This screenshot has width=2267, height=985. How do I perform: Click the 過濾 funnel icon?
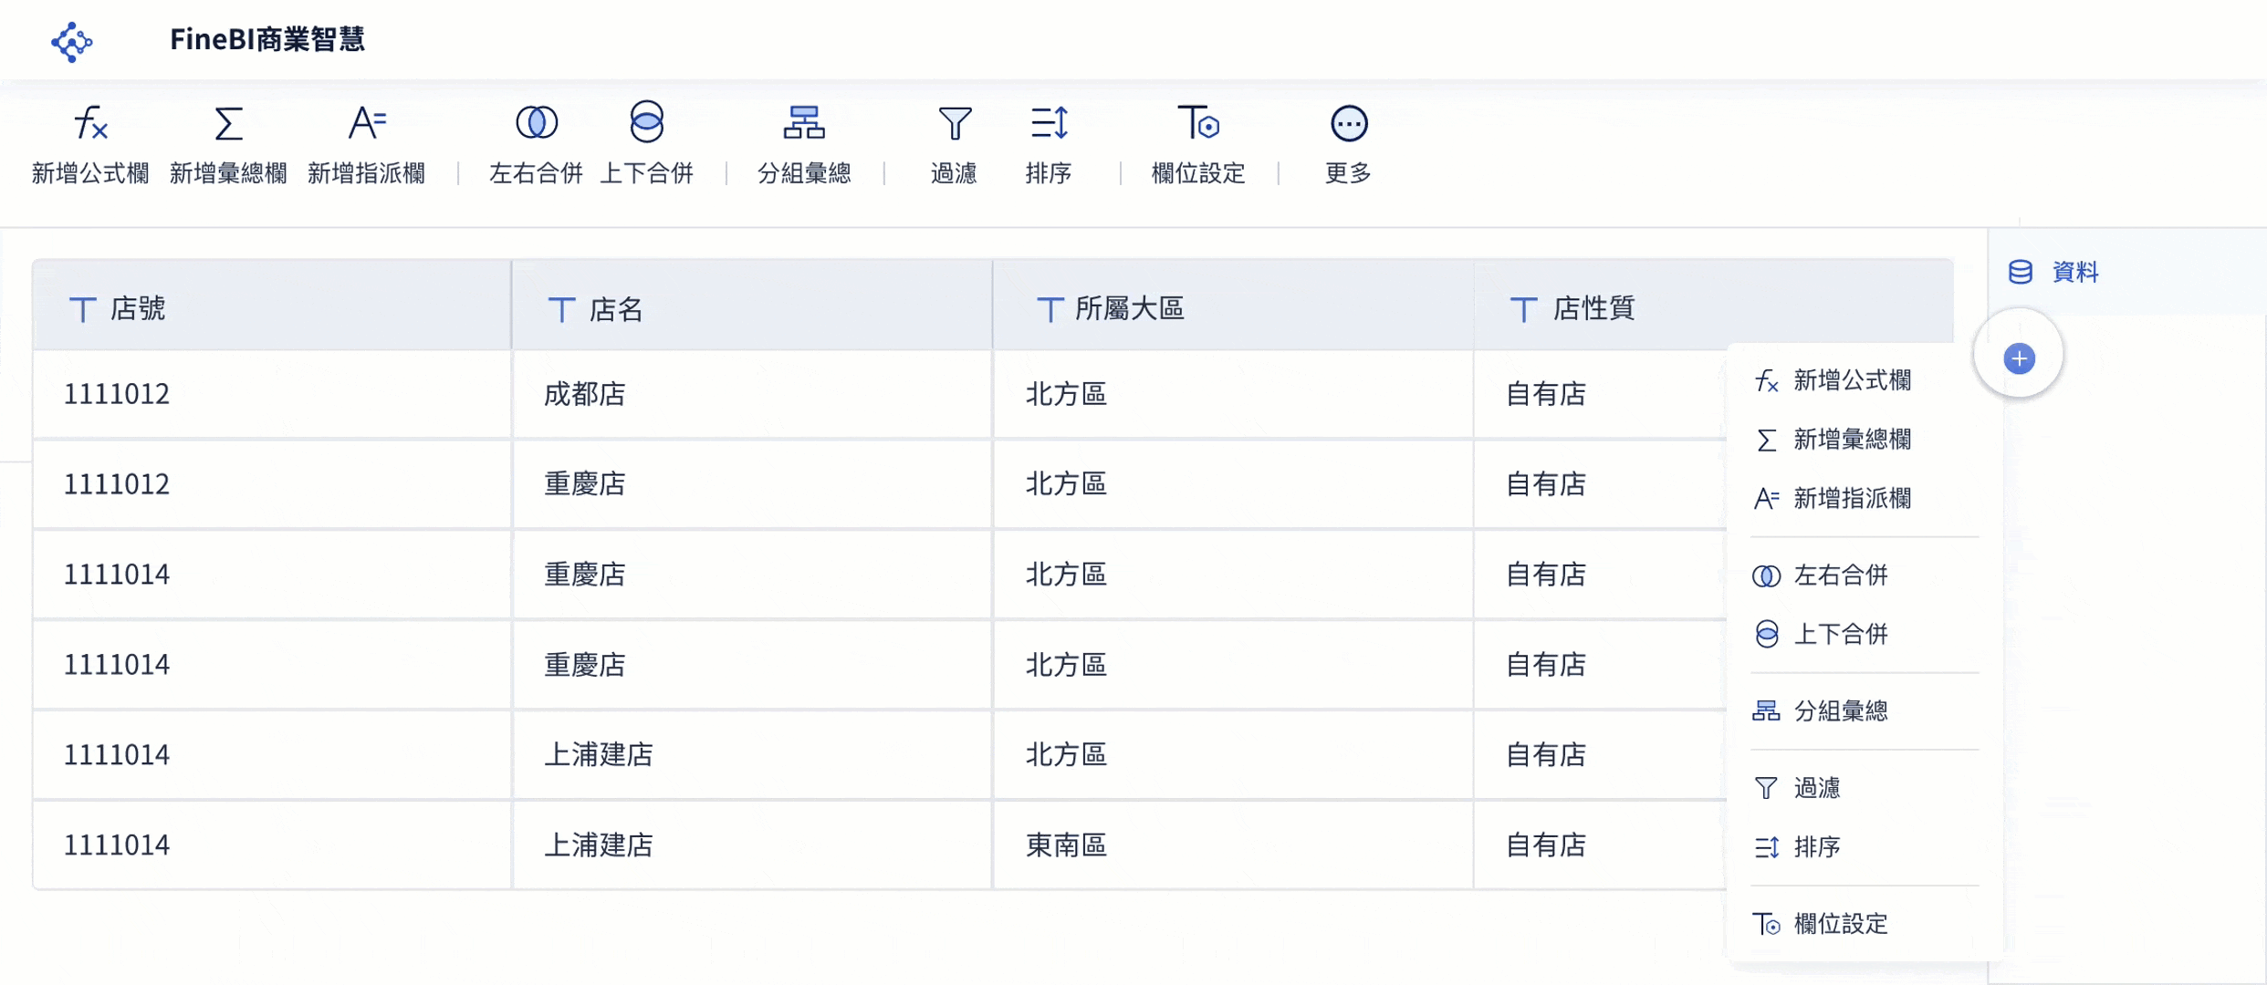point(954,122)
